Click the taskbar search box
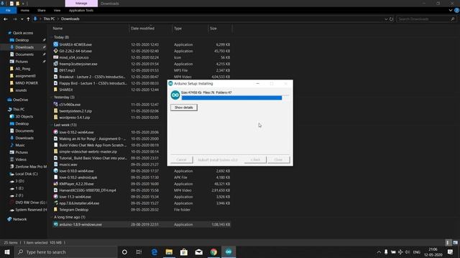The width and height of the screenshot is (460, 258). [x=65, y=252]
